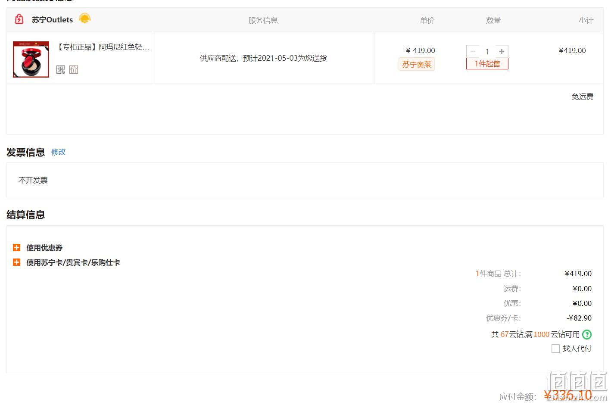This screenshot has height=405, width=611.
Task: Decrease quantity with the minus button
Action: (x=473, y=51)
